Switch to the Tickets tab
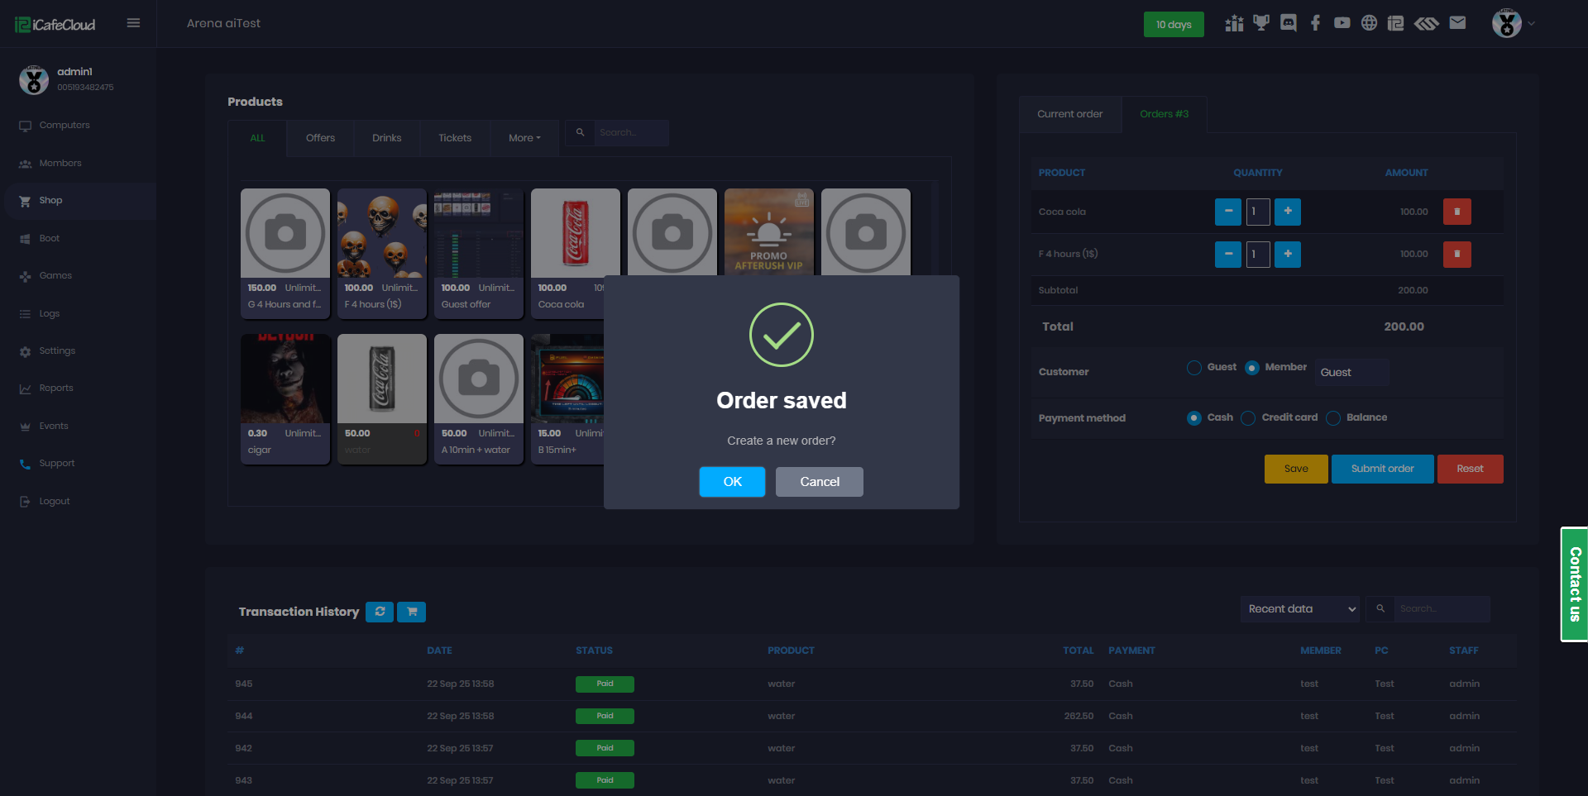Image resolution: width=1588 pixels, height=796 pixels. click(x=455, y=138)
